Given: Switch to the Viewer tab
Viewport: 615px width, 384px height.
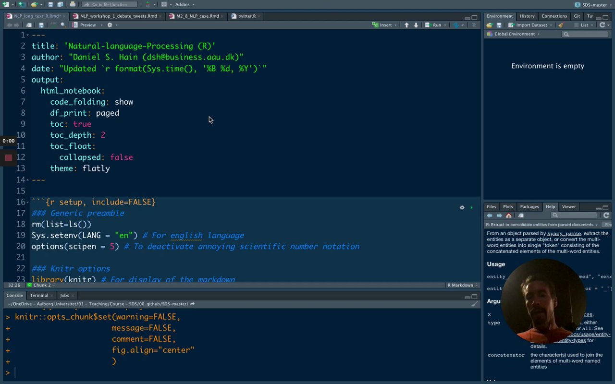Looking at the screenshot, I should [569, 207].
